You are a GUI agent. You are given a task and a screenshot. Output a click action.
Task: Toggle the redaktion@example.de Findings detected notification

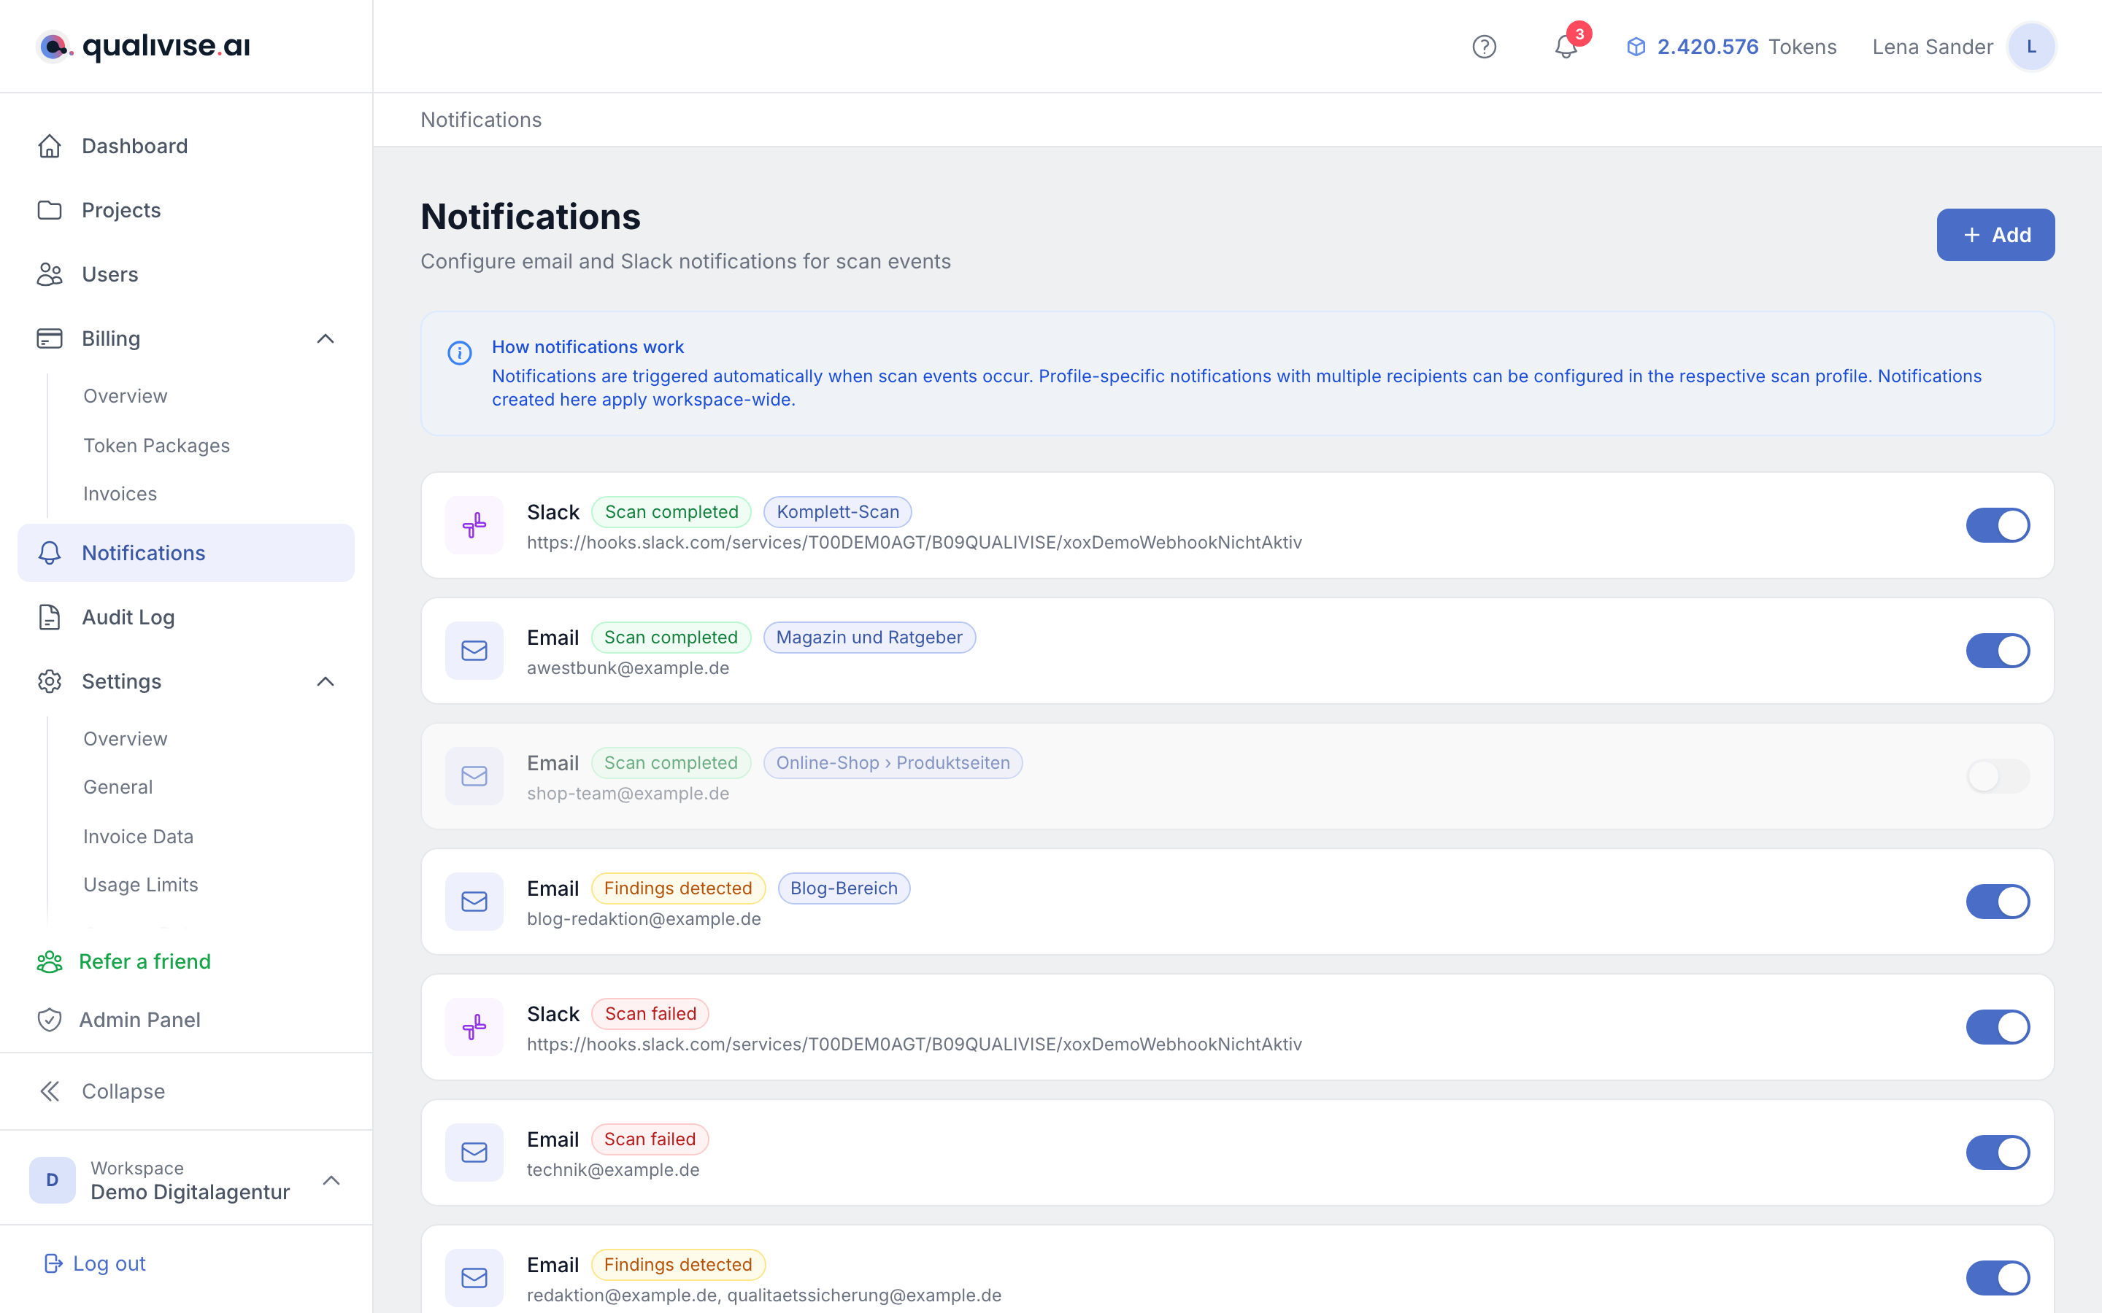click(1998, 1278)
